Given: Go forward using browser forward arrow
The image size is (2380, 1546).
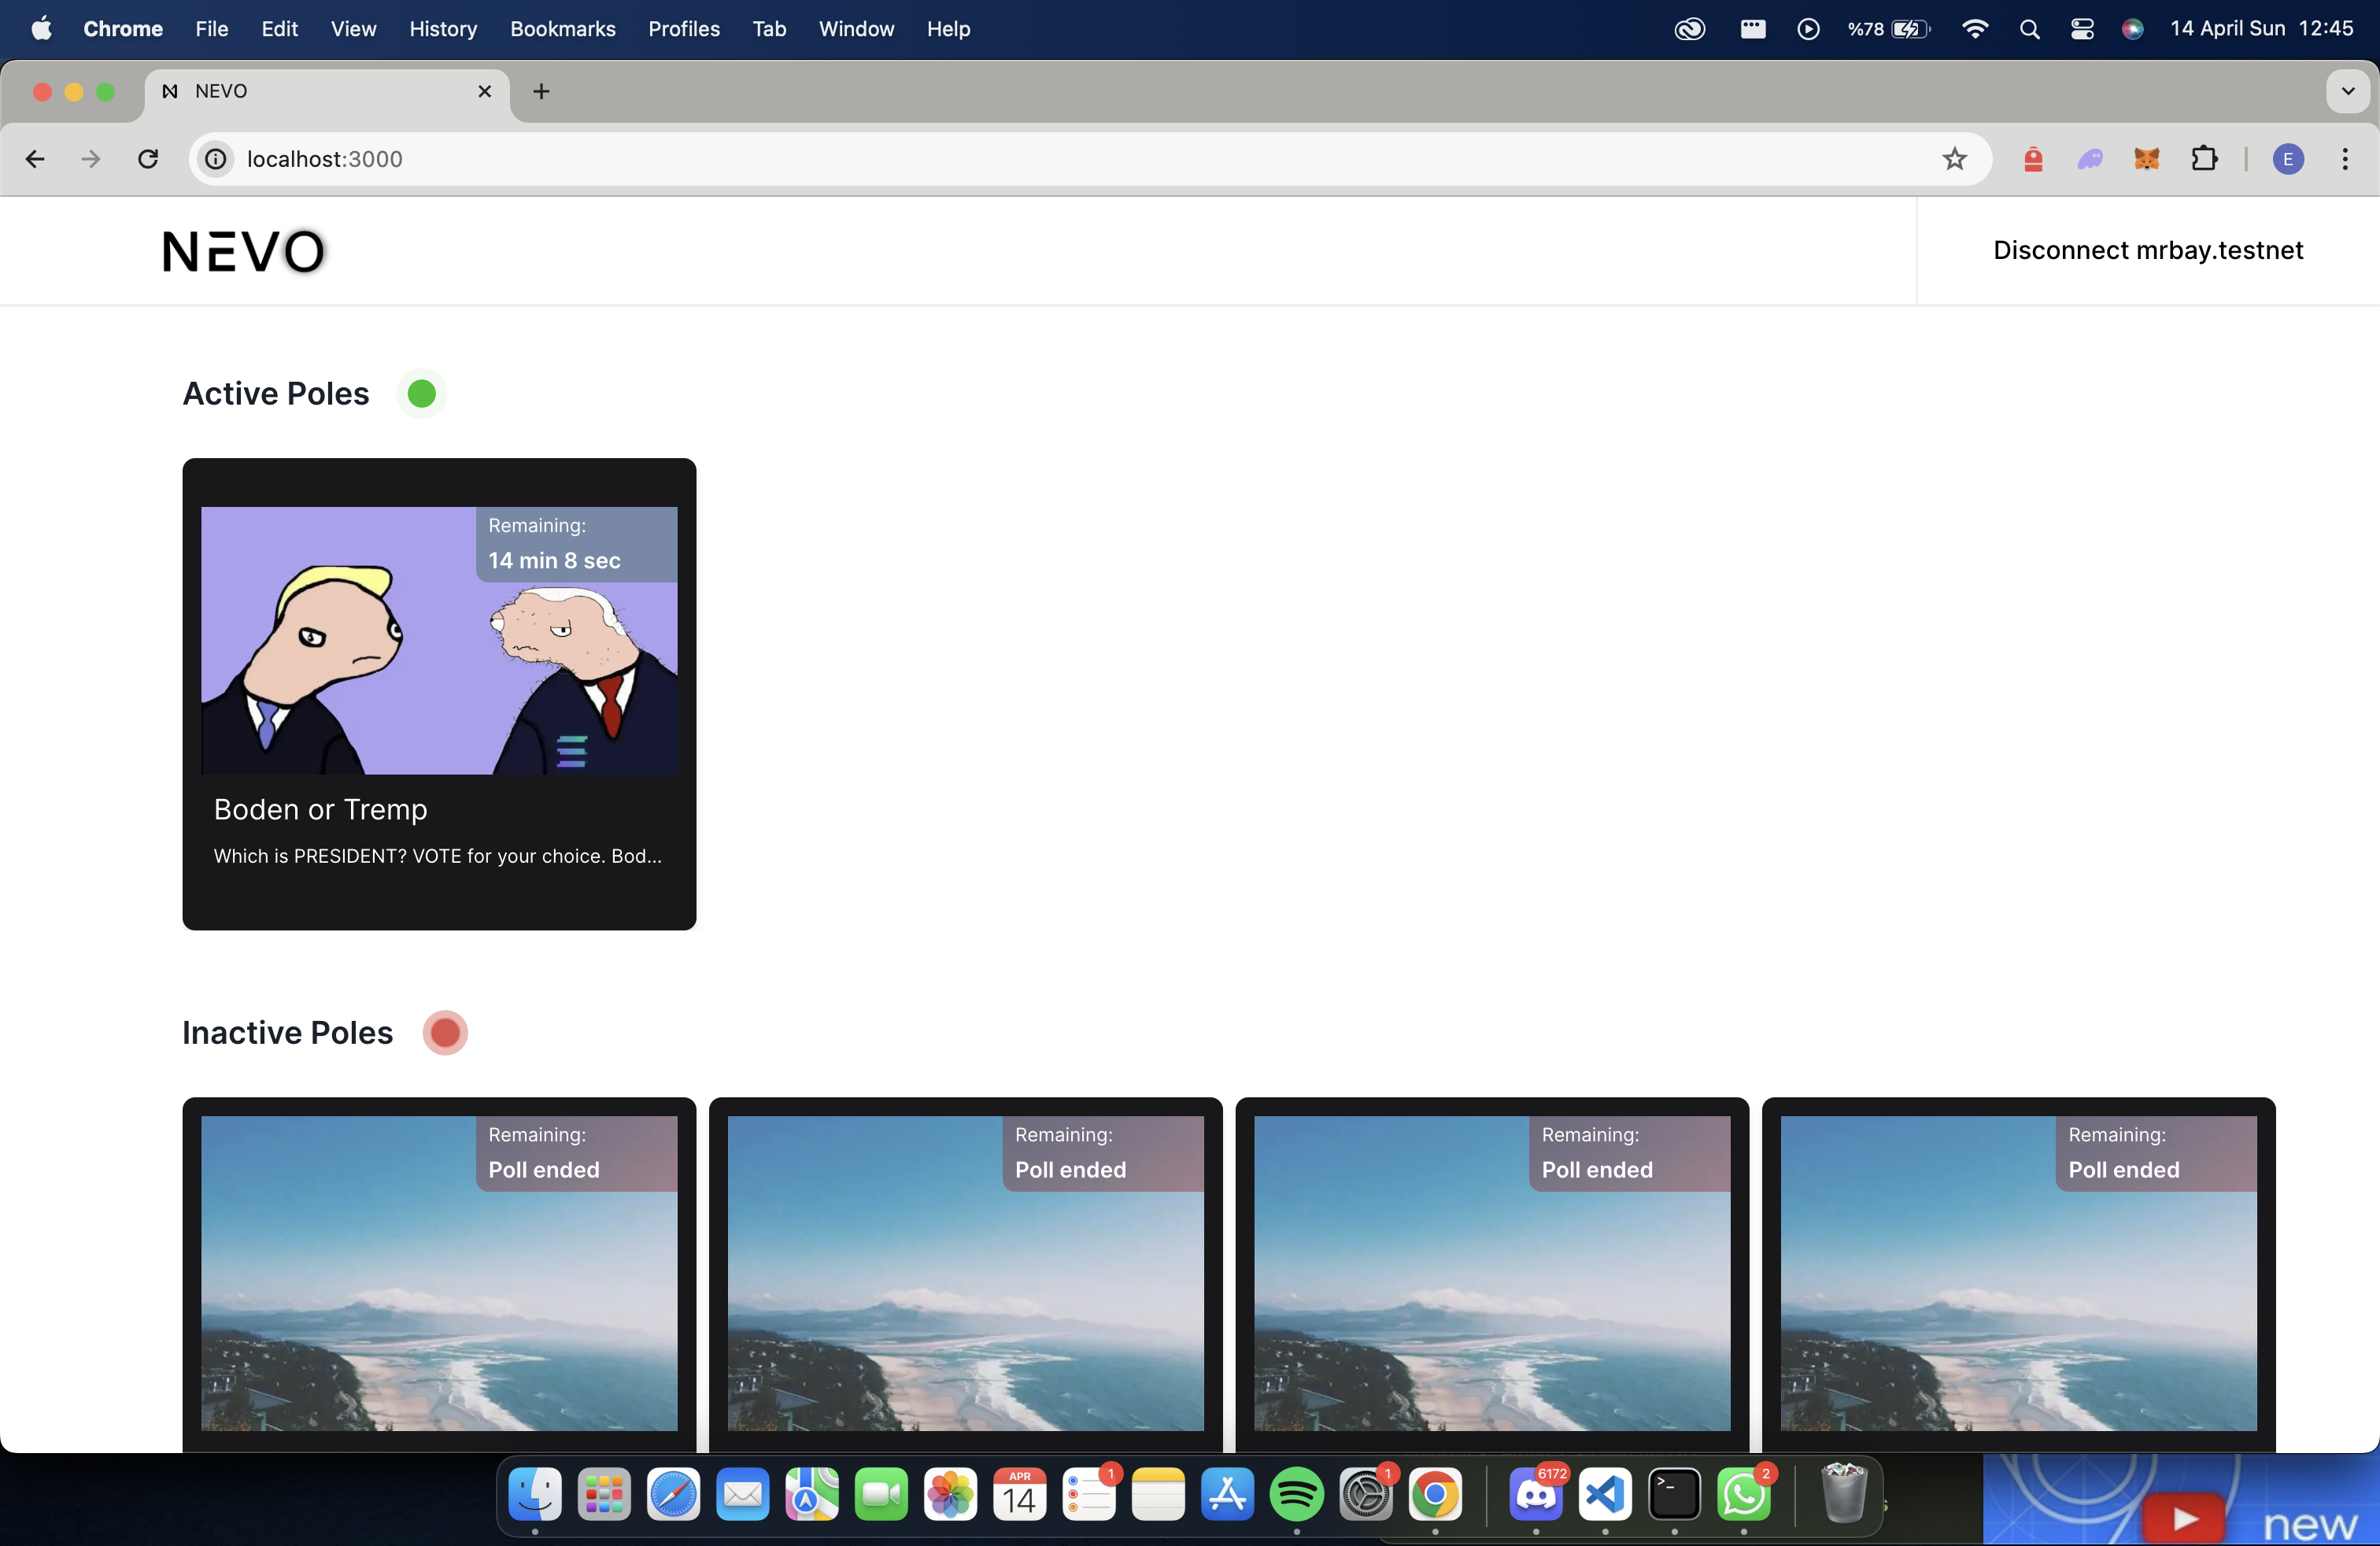Looking at the screenshot, I should (x=91, y=159).
